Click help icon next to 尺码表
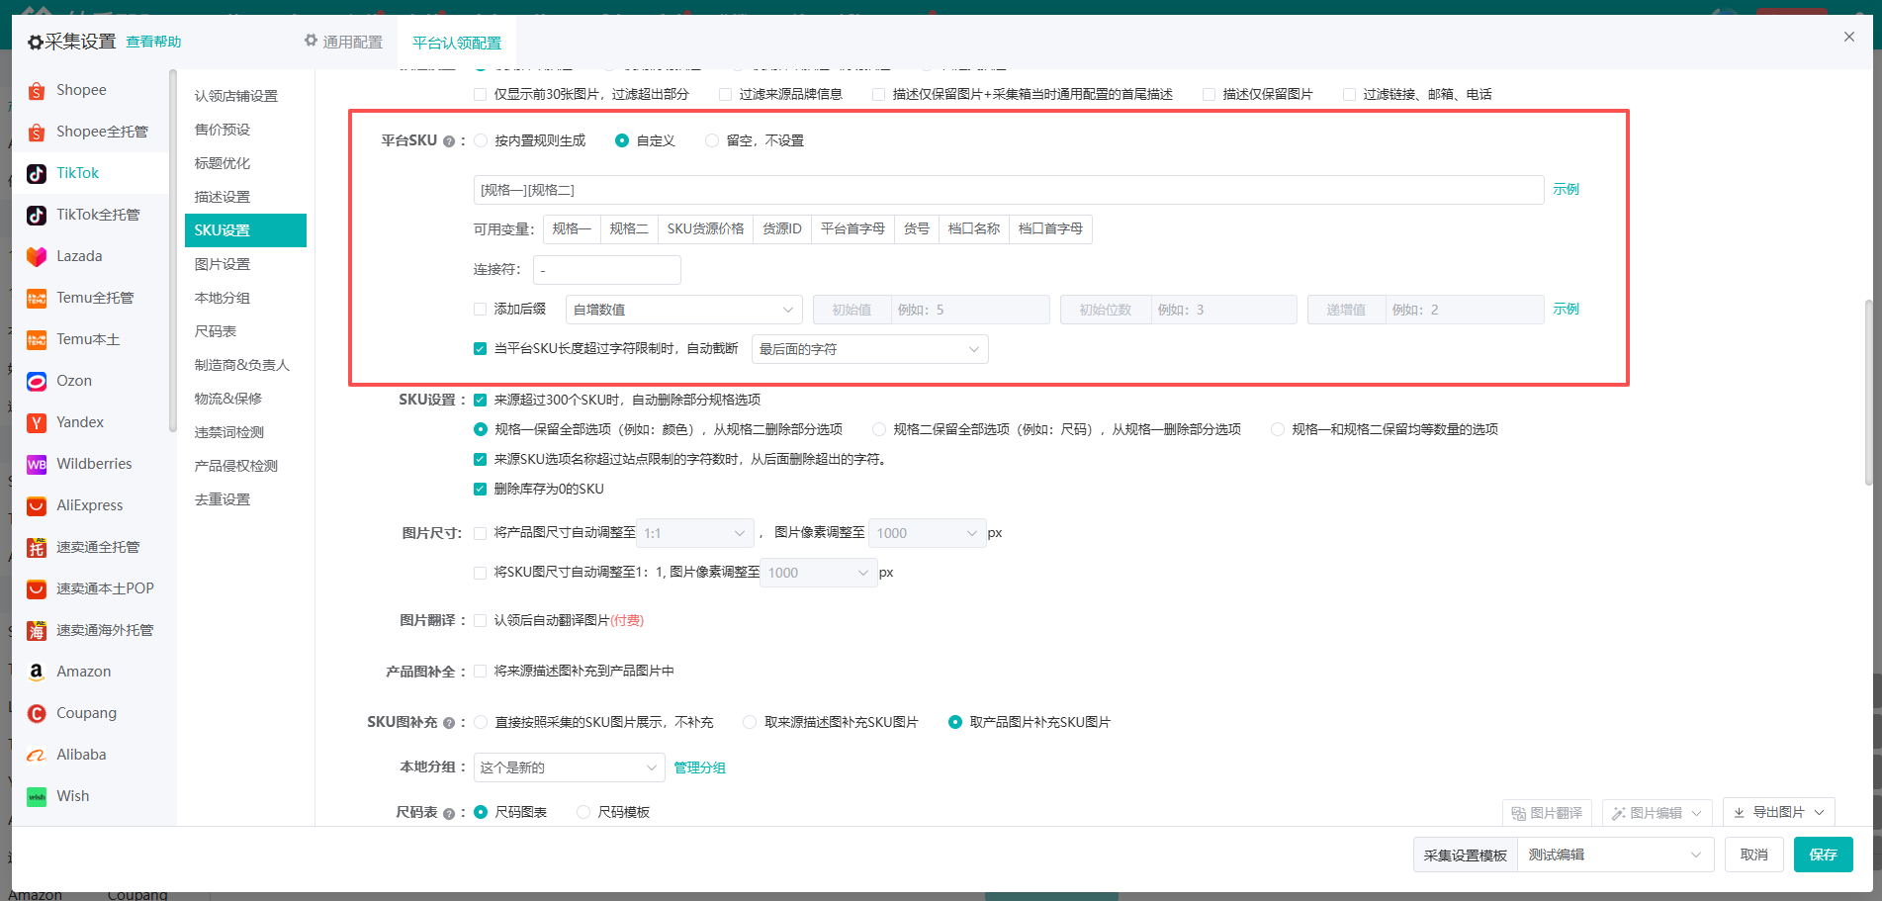This screenshot has height=901, width=1882. (449, 813)
